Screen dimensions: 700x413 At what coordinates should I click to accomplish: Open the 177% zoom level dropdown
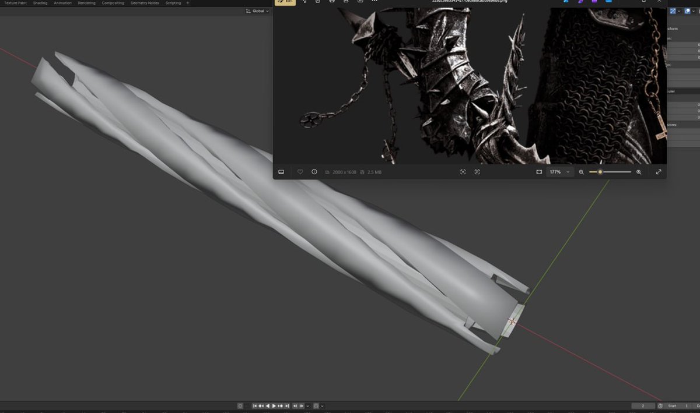560,172
